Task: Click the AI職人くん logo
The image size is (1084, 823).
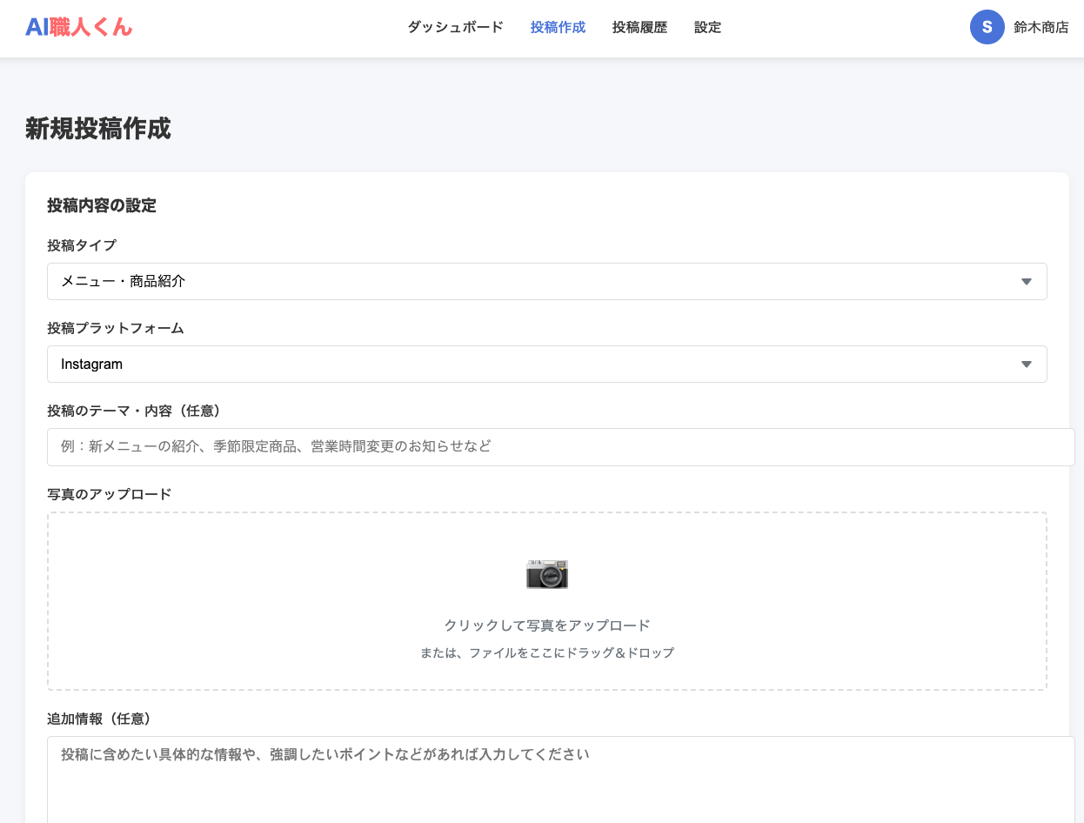Action: [78, 27]
